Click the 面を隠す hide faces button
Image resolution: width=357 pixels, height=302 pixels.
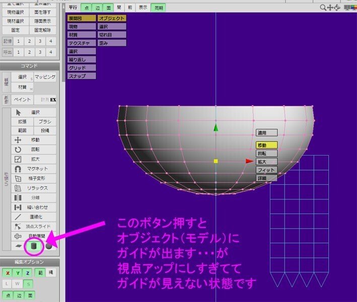click(x=43, y=12)
